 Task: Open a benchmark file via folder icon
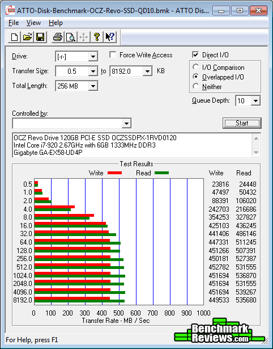tap(27, 37)
